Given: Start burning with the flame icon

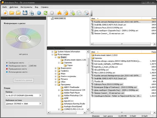Looking at the screenshot, I should tap(59, 13).
